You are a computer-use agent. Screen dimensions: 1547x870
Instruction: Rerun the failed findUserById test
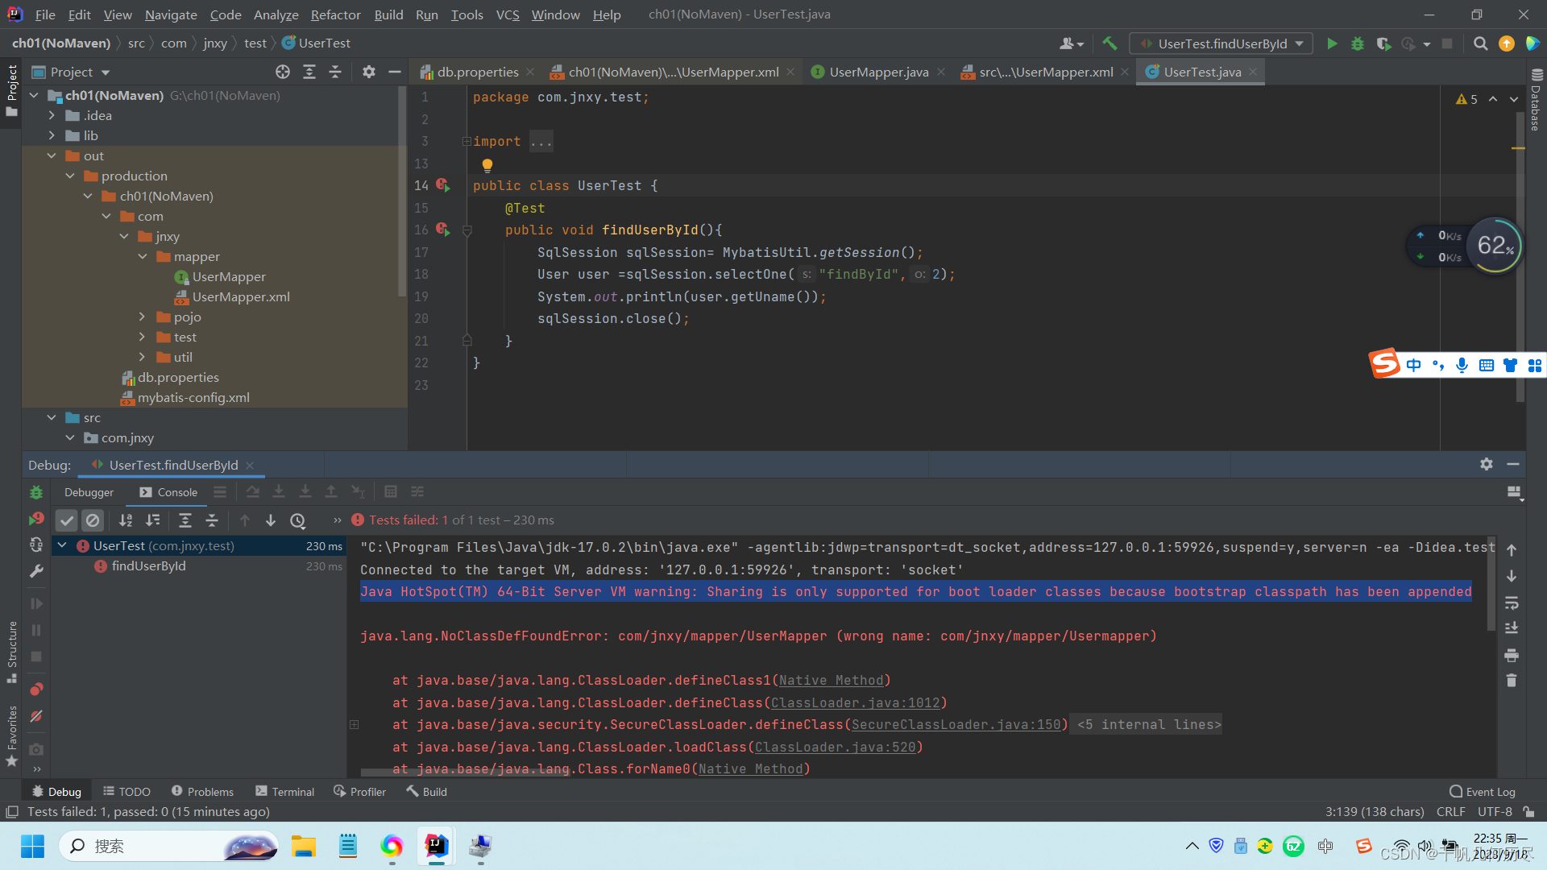click(x=36, y=518)
